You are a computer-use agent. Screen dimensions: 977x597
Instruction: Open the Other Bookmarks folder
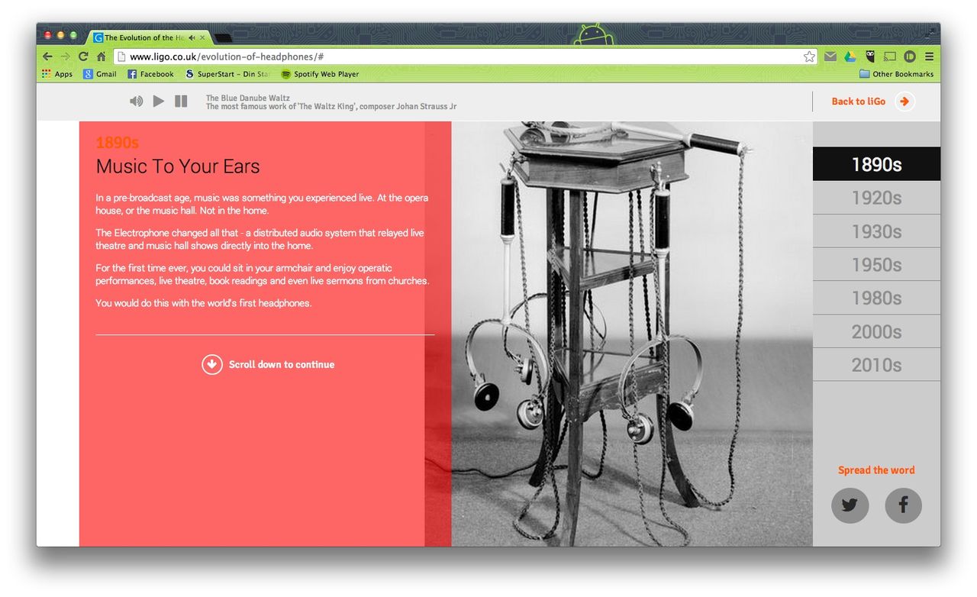pos(896,74)
